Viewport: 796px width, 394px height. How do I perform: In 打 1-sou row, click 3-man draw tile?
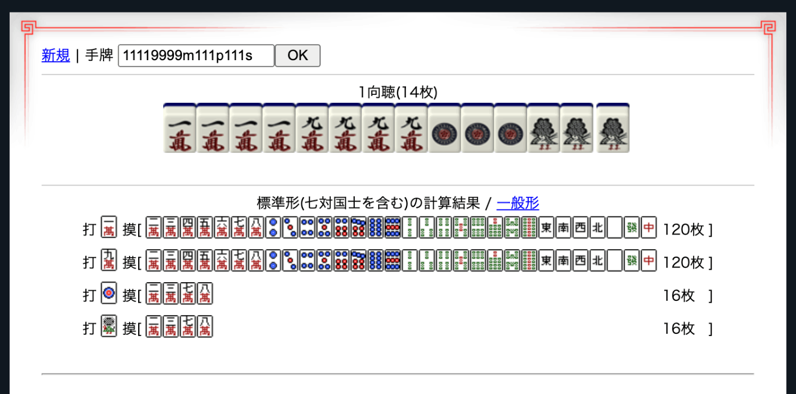(x=171, y=326)
